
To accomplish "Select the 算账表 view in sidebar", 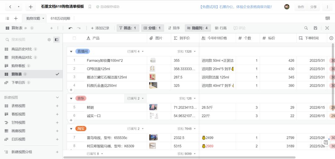I will [x=31, y=74].
